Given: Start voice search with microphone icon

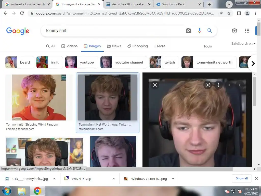Looking at the screenshot, I should (x=199, y=31).
